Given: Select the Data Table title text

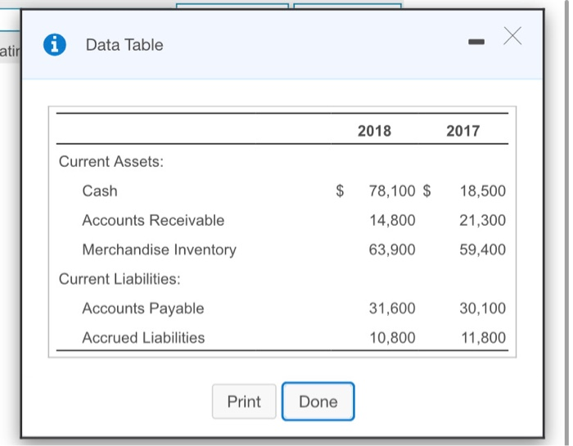Looking at the screenshot, I should pyautogui.click(x=124, y=45).
